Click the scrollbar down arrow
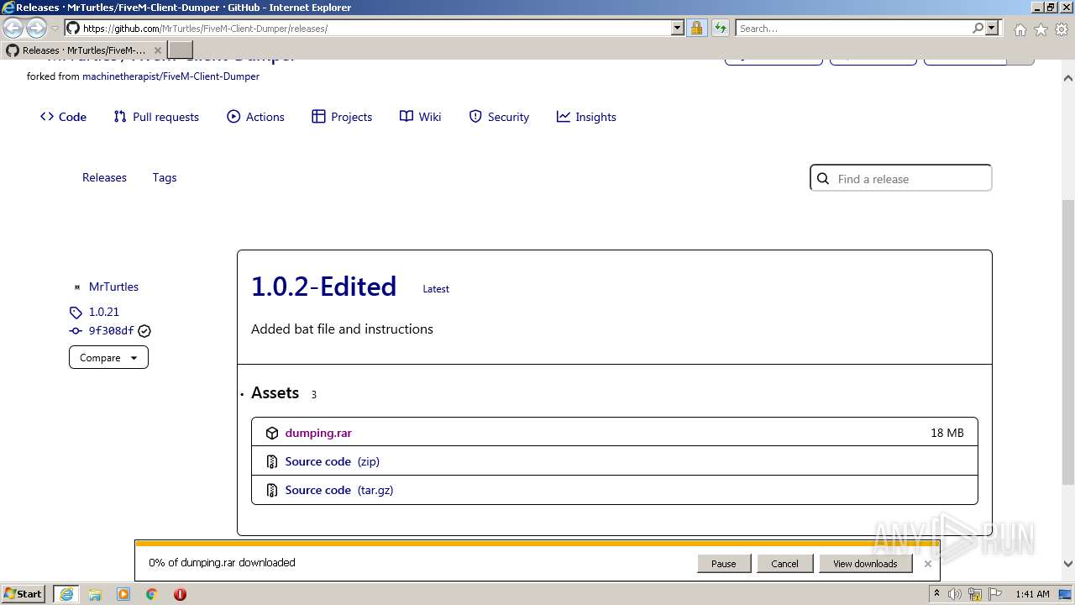Image resolution: width=1075 pixels, height=605 pixels. coord(1068,564)
